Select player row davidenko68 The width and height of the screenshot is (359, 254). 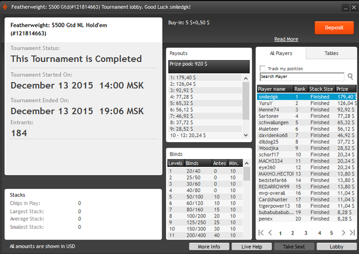307,135
